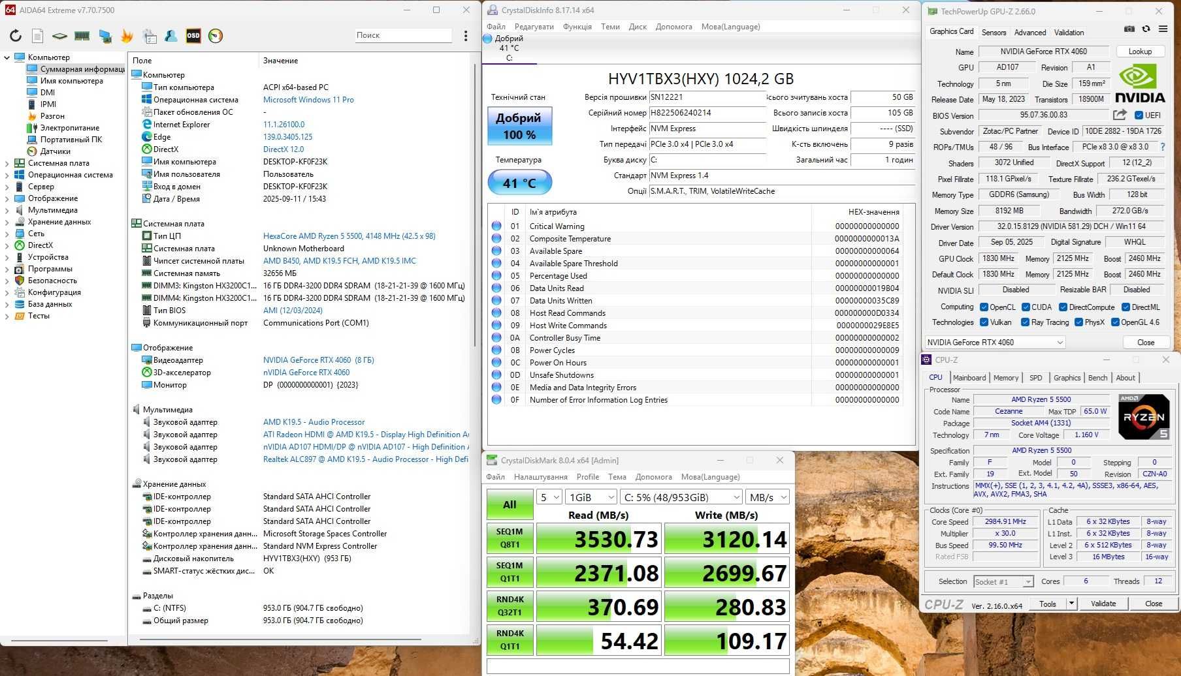
Task: Select the Разгон overclock item in tree
Action: pyautogui.click(x=52, y=116)
